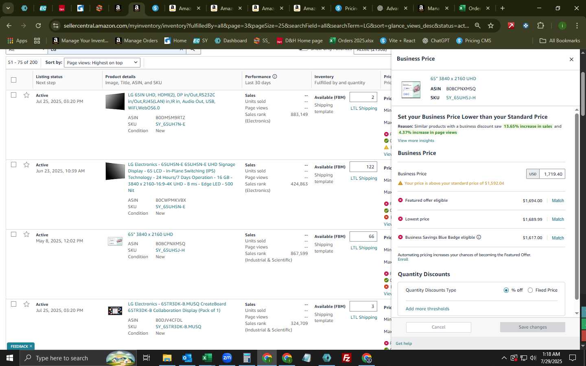The width and height of the screenshot is (586, 366).
Task: Check the SY_65UH5J-H listing checkbox
Action: point(14,234)
